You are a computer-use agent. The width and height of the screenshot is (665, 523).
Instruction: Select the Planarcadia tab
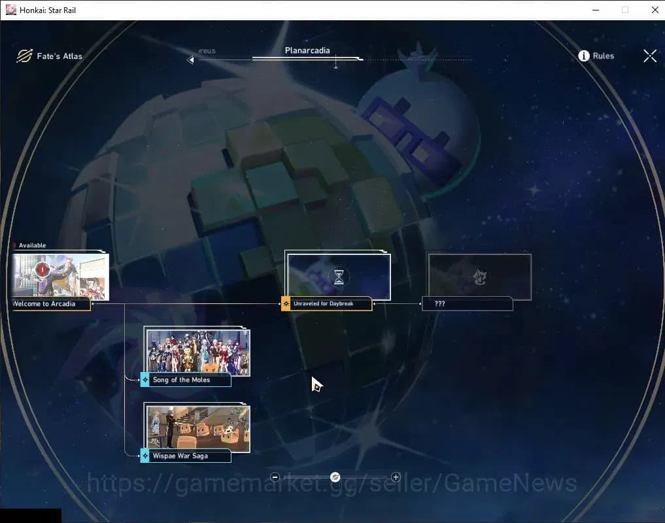tap(307, 50)
